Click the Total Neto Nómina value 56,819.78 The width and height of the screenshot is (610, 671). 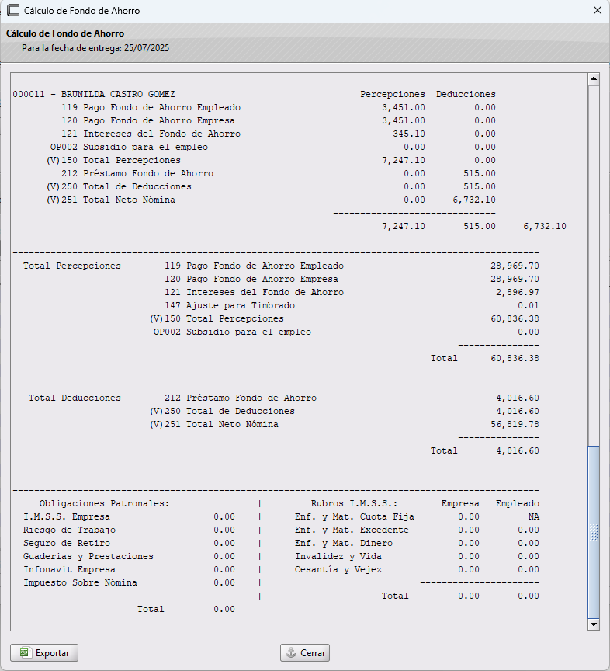click(515, 425)
